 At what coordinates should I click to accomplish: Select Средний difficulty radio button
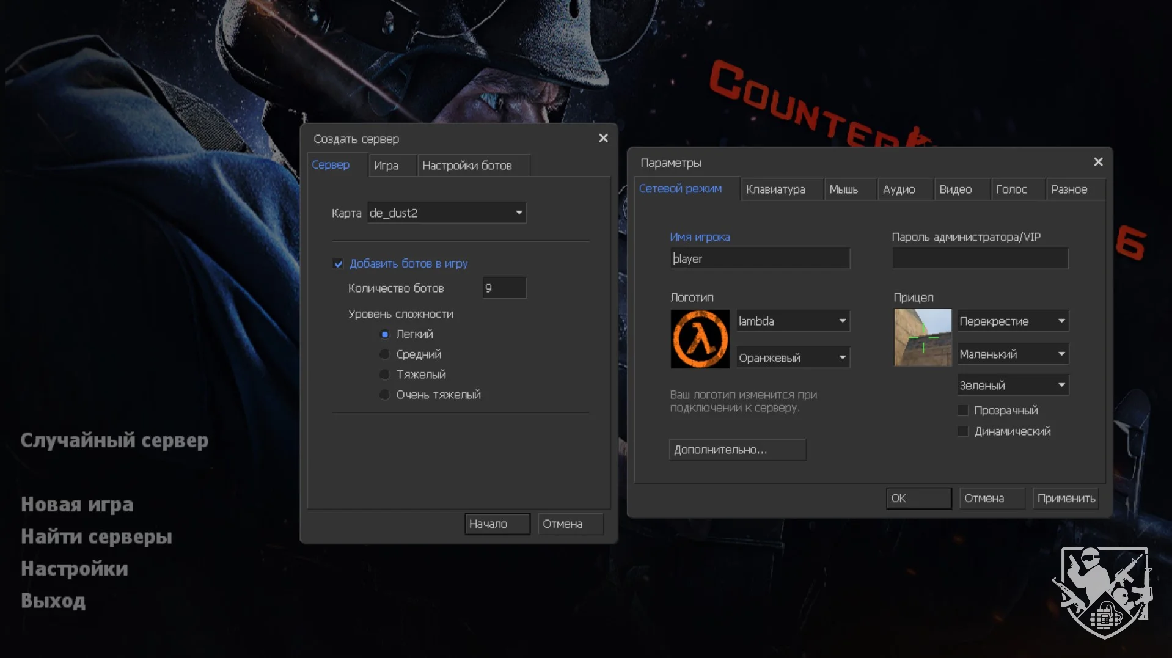tap(384, 354)
